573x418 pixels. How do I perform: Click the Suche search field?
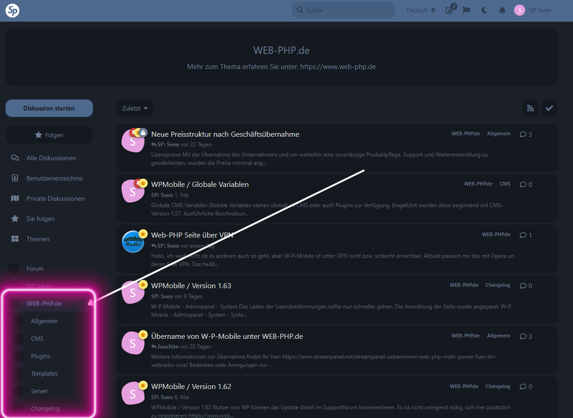[x=343, y=10]
